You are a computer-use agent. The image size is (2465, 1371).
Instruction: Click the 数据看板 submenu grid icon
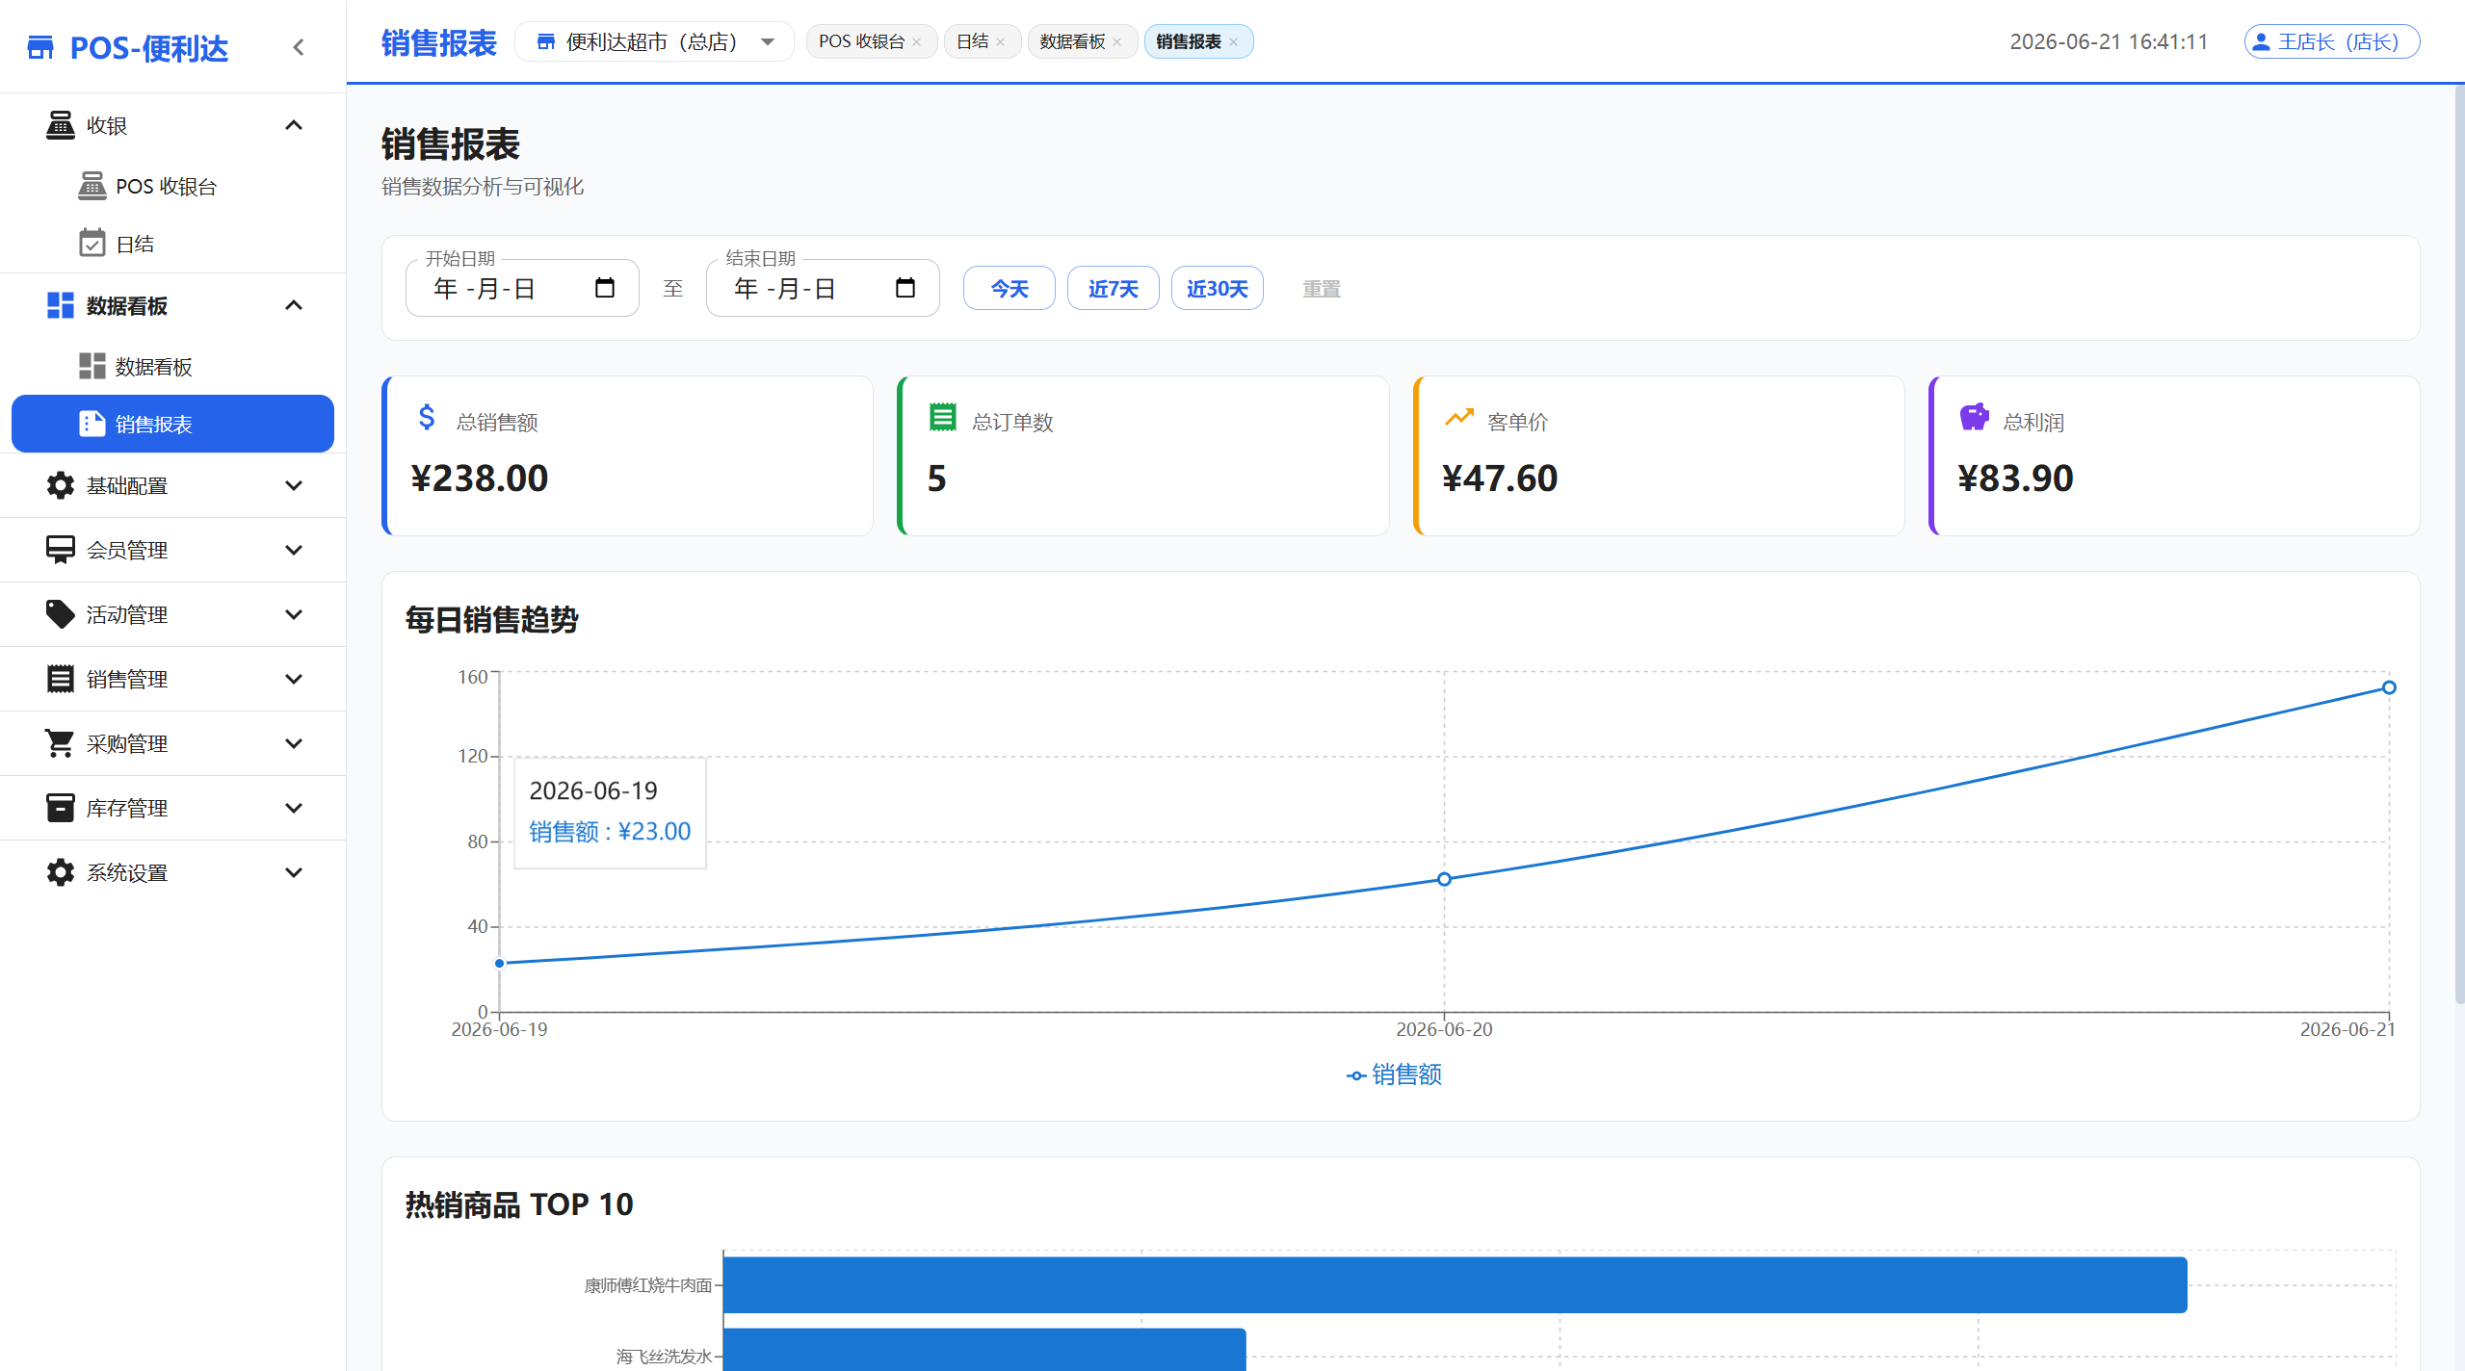coord(92,366)
